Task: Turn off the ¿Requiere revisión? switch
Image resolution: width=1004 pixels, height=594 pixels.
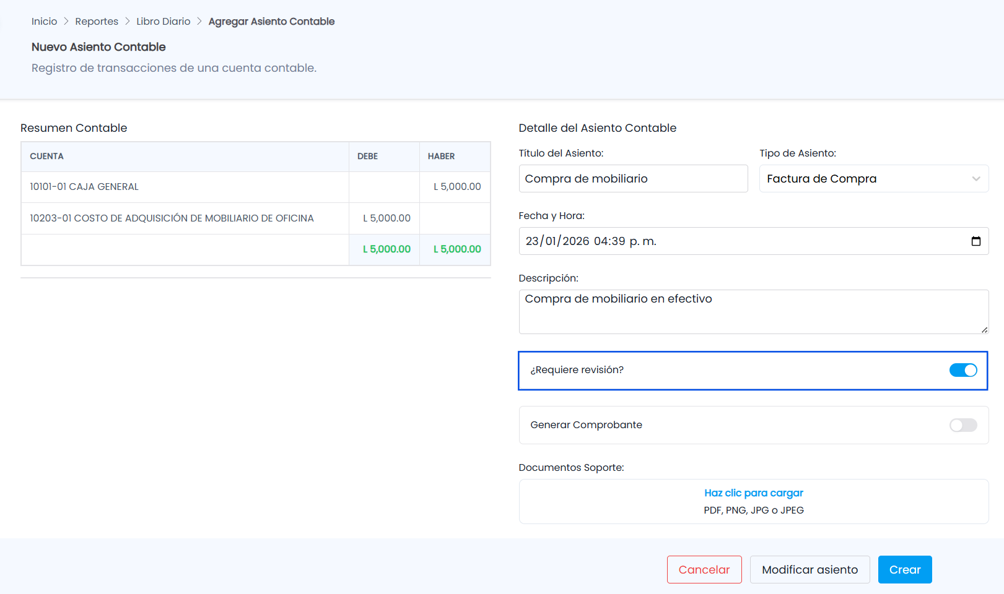Action: click(x=963, y=370)
